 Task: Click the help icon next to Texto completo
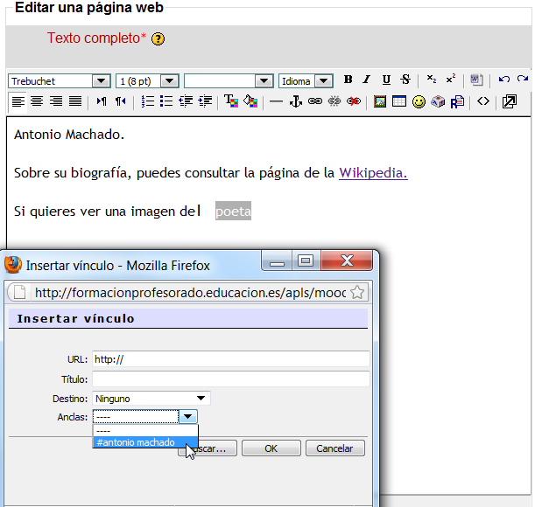tap(158, 39)
